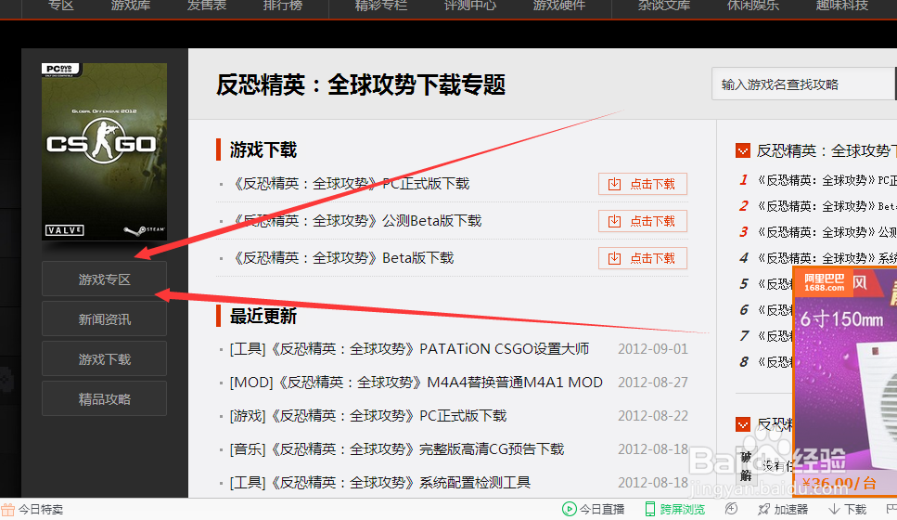Screen dimensions: 897x520
Task: Open 游戏库 in top navigation bar
Action: click(131, 6)
